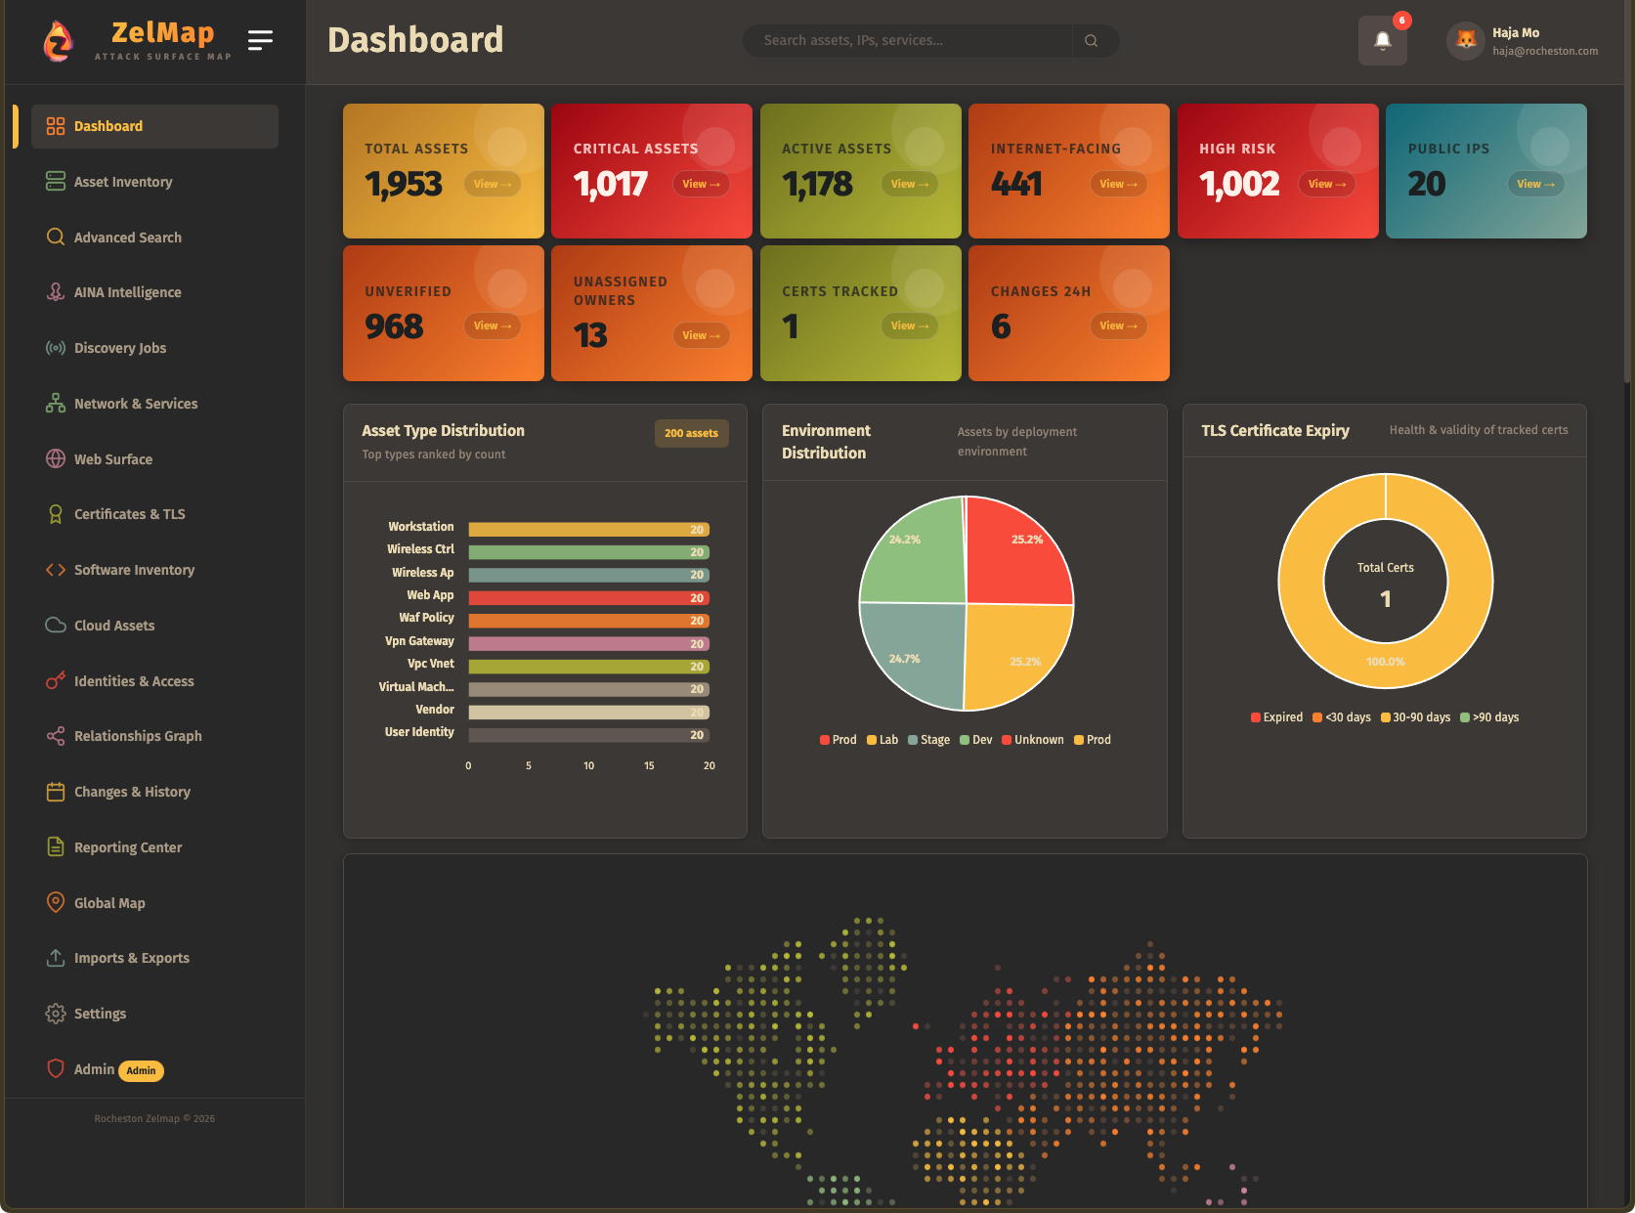
Task: Open the user avatar profile
Action: click(x=1465, y=41)
